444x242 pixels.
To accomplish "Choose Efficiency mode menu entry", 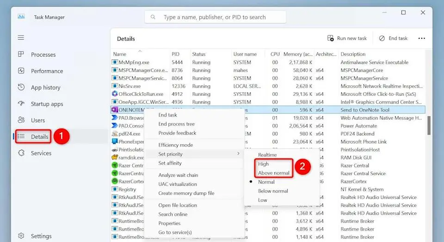I will (x=176, y=145).
